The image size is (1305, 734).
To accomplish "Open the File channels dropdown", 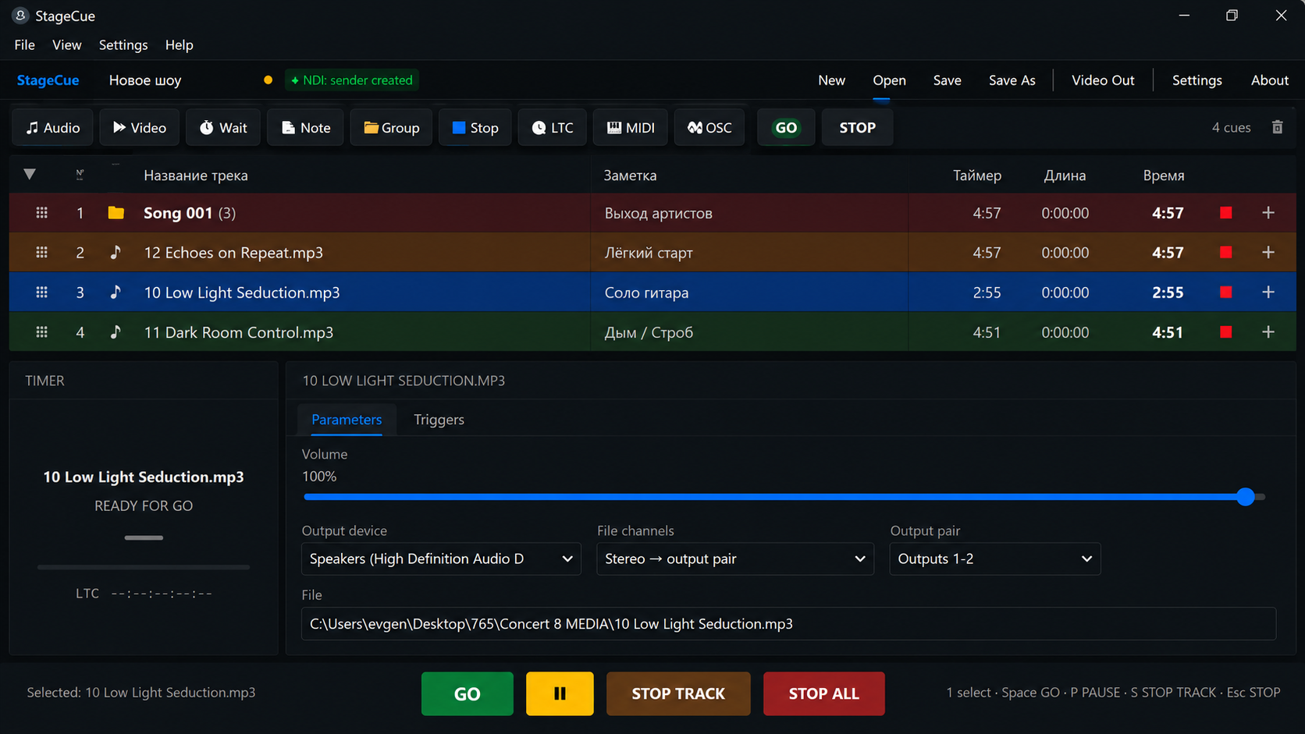I will [735, 559].
